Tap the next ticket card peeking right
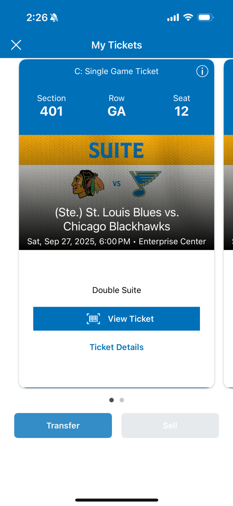233x506 pixels. pyautogui.click(x=228, y=224)
